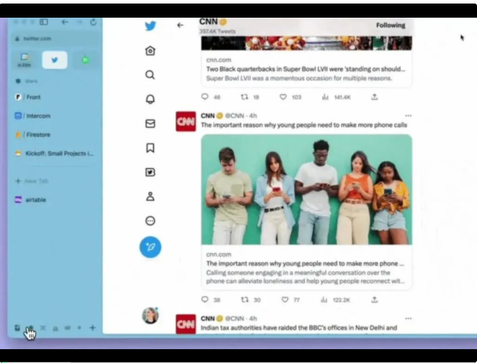Open Kickoff: Small Projects tab
Viewport: 477px width, 364px height.
click(55, 153)
